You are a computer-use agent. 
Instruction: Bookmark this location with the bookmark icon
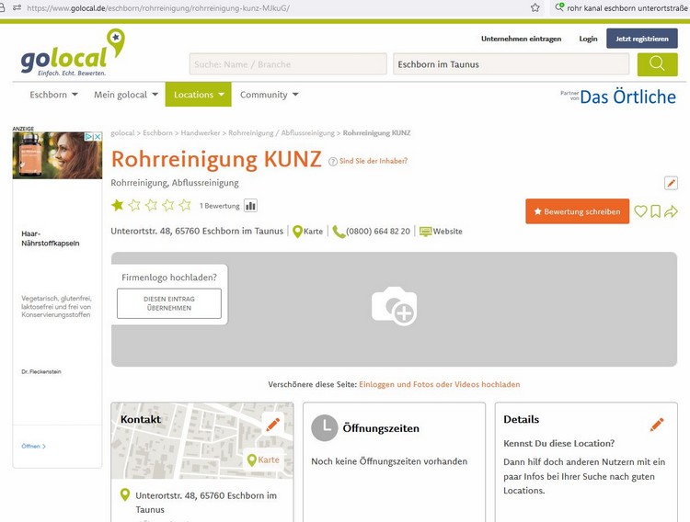click(655, 211)
